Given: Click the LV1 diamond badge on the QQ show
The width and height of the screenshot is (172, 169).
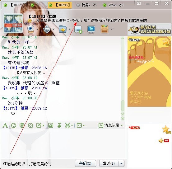Looking at the screenshot, I should pyautogui.click(x=134, y=40).
